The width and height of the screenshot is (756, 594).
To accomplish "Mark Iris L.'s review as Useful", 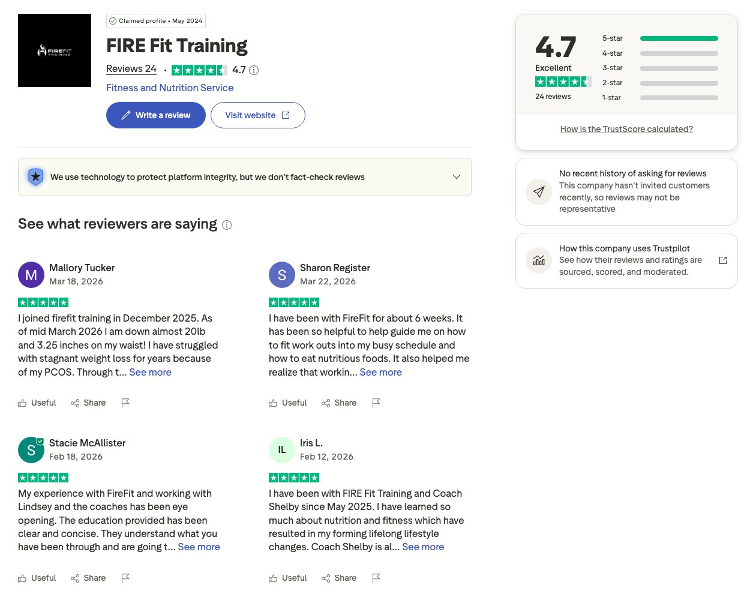I will tap(288, 578).
